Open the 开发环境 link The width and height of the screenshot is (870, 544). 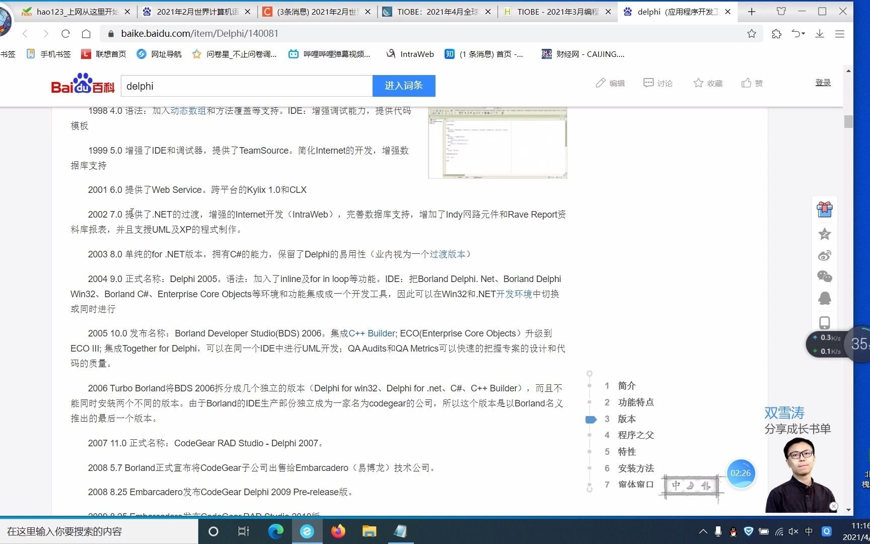[x=514, y=294]
